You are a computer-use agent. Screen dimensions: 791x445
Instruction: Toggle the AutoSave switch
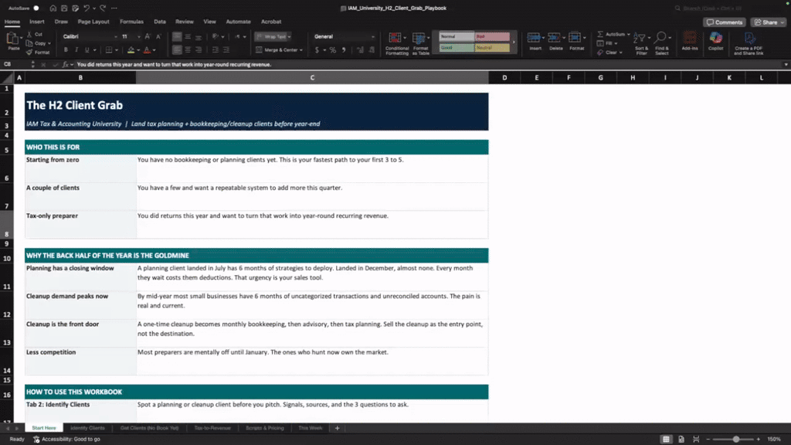[x=36, y=8]
